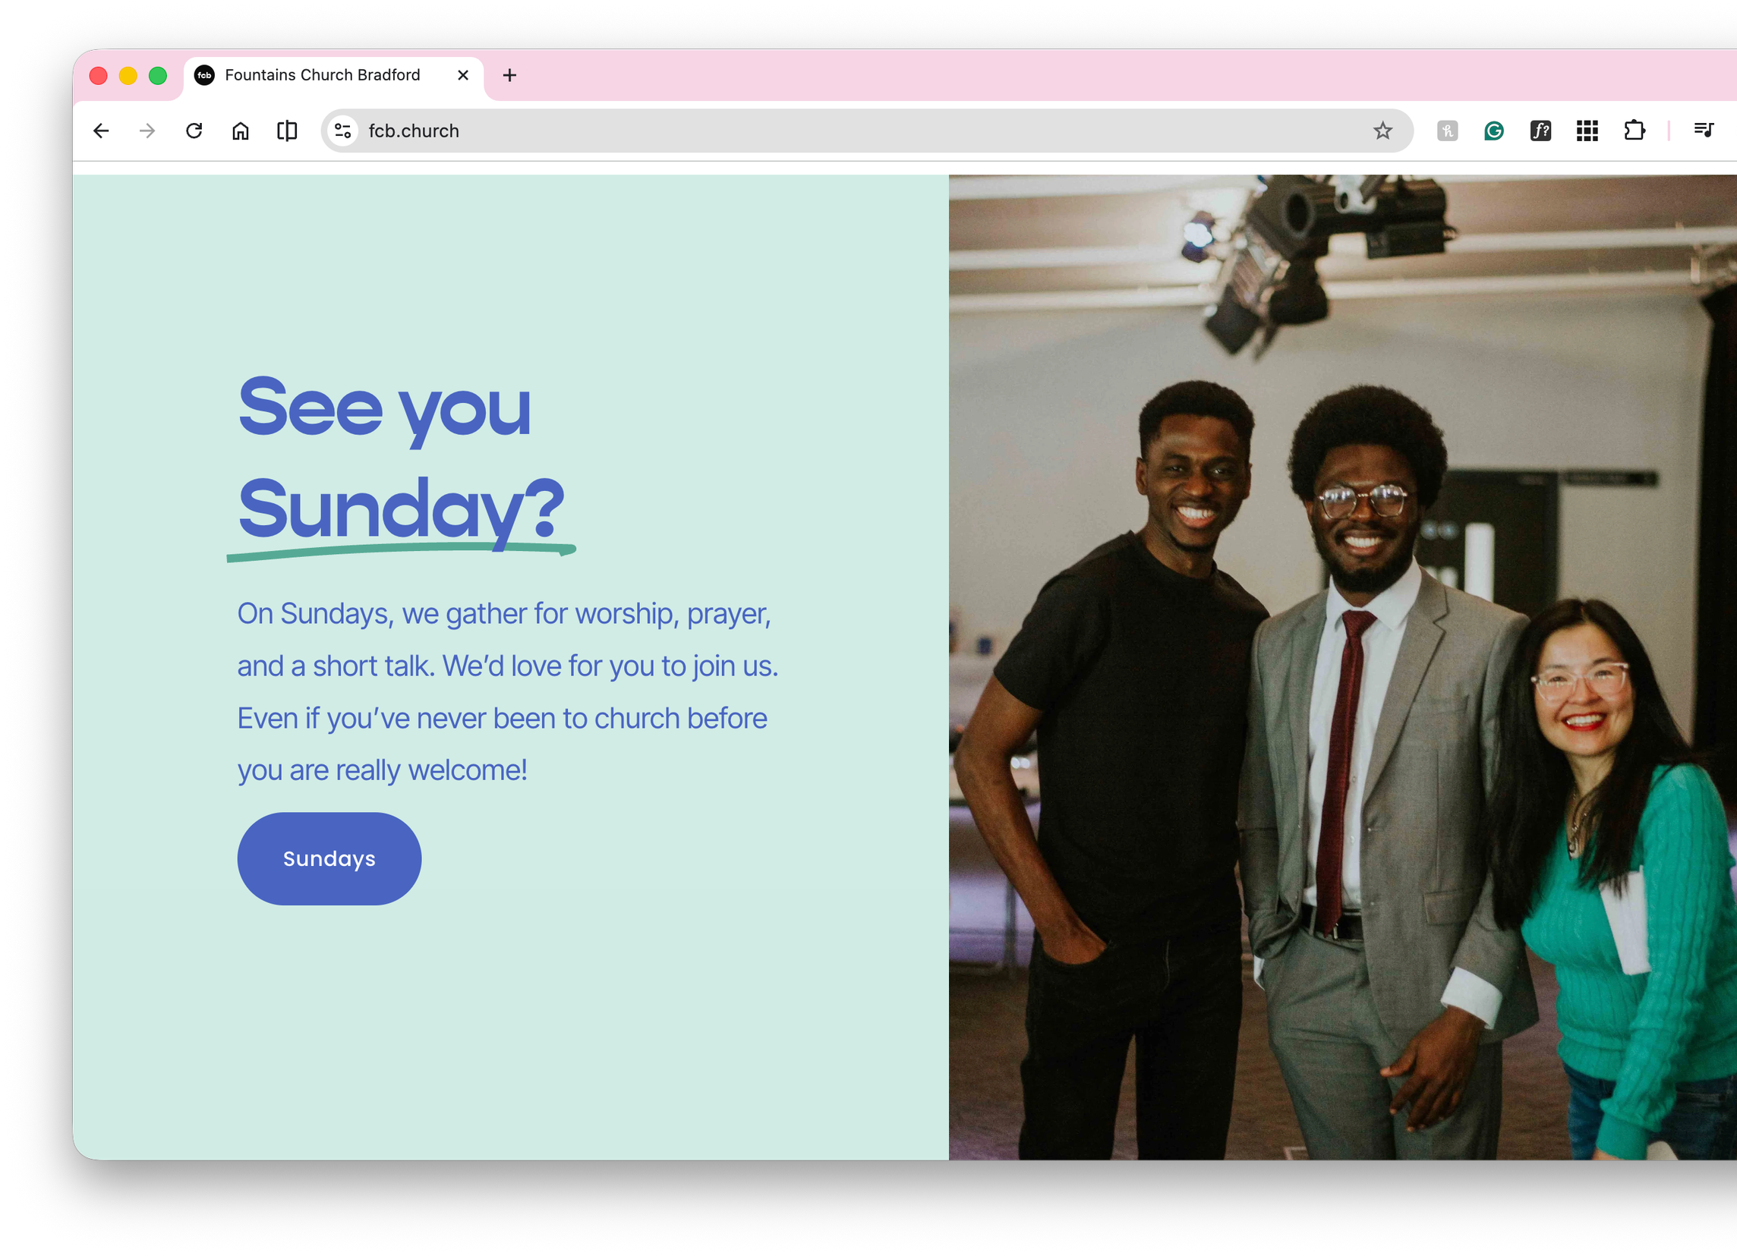Click the green fullscreen window button

(158, 76)
